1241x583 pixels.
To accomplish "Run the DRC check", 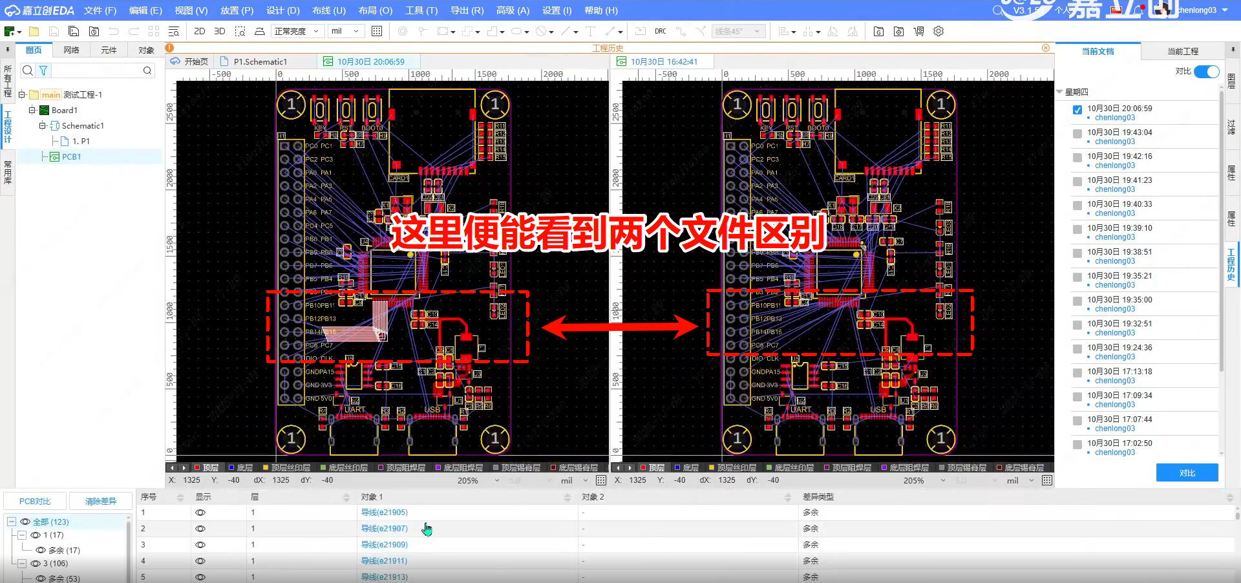I will click(660, 31).
